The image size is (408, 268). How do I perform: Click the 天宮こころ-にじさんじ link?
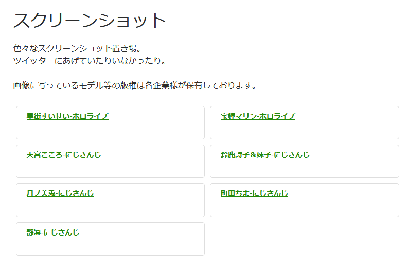pyautogui.click(x=64, y=155)
